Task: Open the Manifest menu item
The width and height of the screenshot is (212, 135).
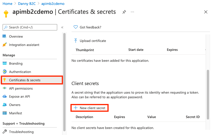Action: pos(16,113)
